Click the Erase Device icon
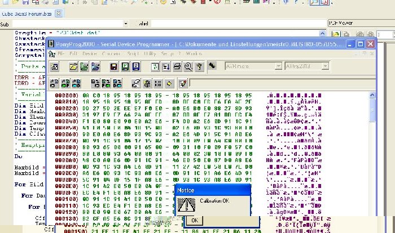The height and width of the screenshot is (233, 395). (x=135, y=83)
